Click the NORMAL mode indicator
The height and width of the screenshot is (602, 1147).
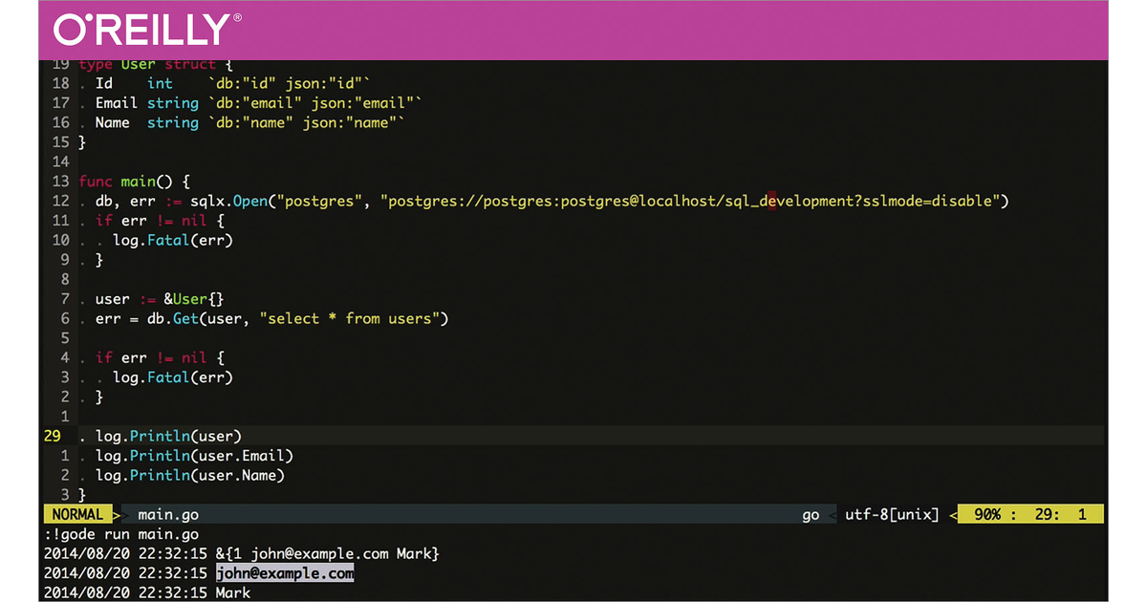click(76, 515)
